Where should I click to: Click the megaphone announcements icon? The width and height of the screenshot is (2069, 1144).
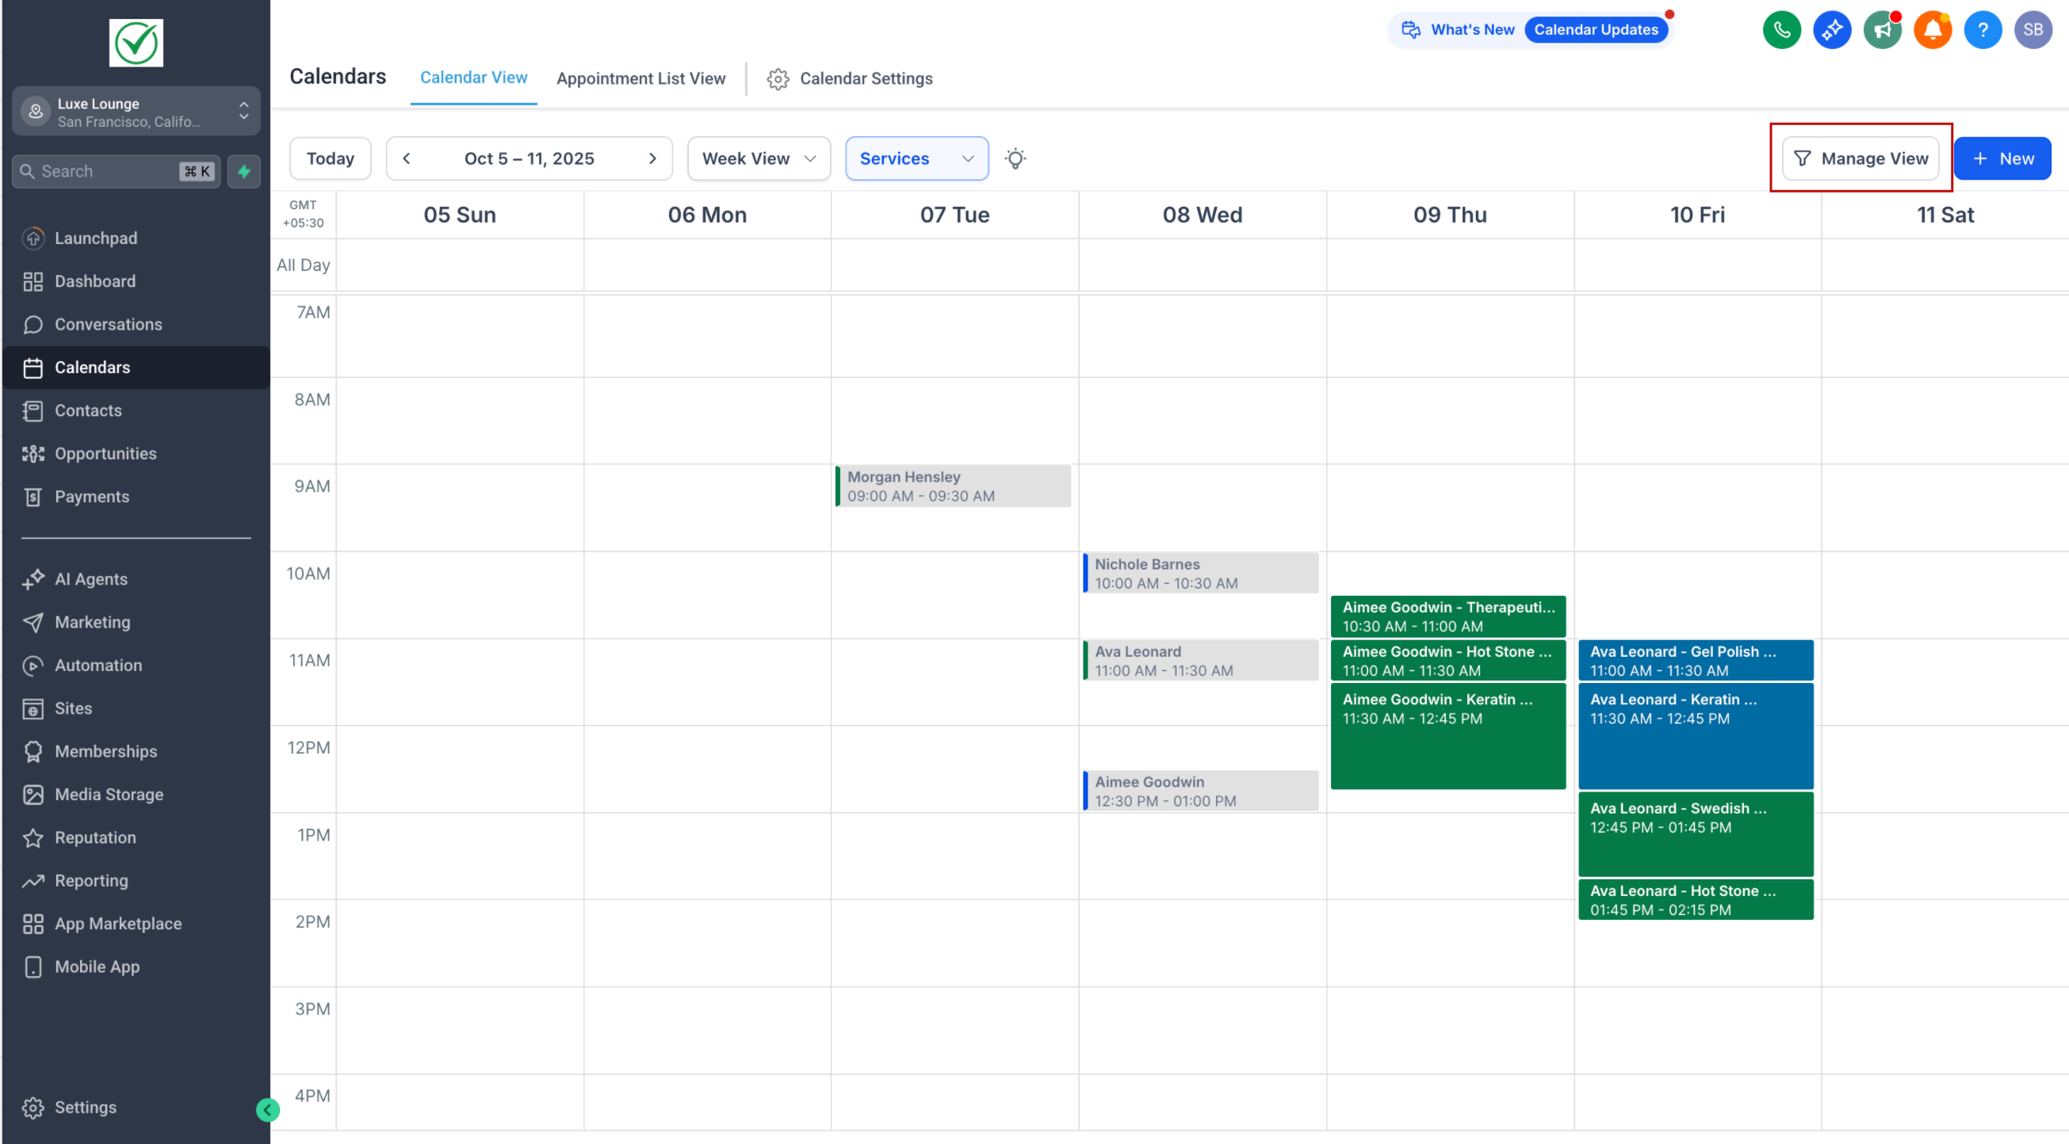[x=1881, y=31]
